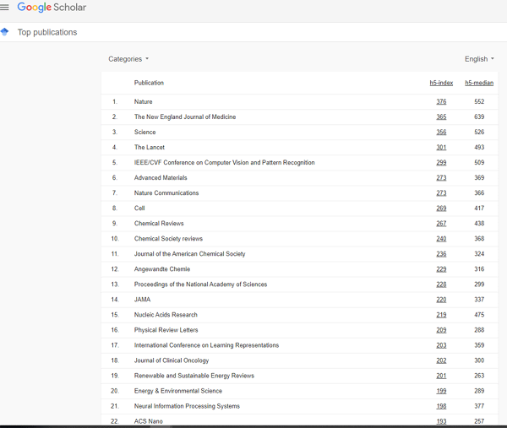Open h5-index 365 for New England Journal

tap(441, 117)
